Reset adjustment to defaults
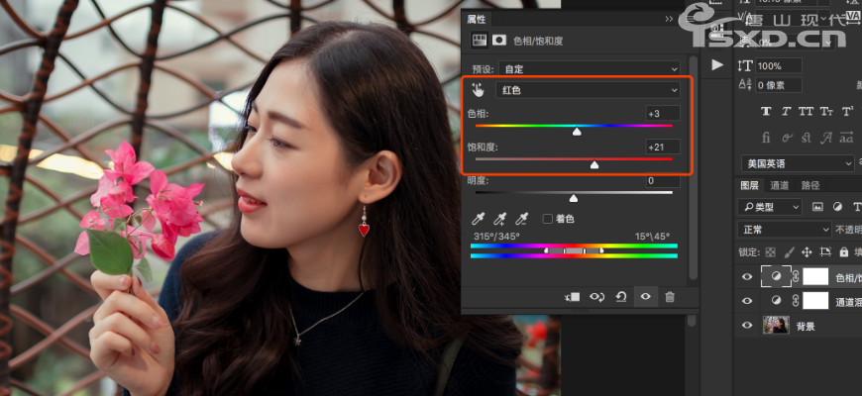The image size is (862, 396). (x=621, y=296)
